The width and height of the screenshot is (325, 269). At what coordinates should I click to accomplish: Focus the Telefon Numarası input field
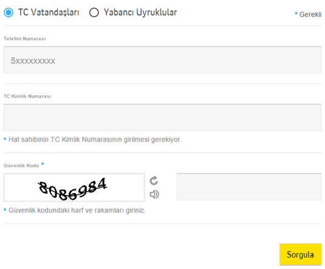point(163,60)
